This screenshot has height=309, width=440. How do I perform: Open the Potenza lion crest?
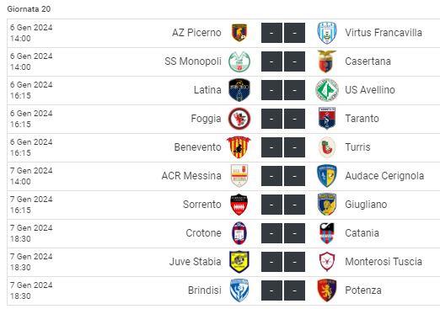point(327,290)
